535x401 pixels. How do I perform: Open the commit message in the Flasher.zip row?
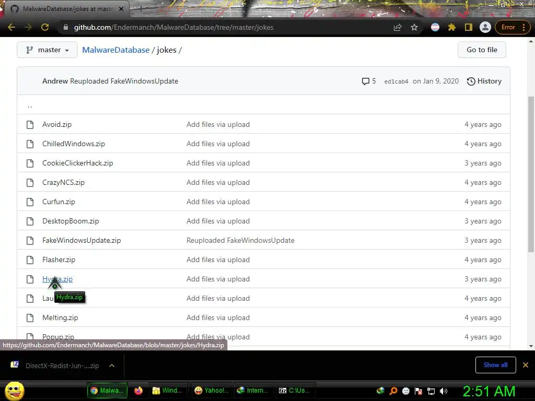pos(218,260)
